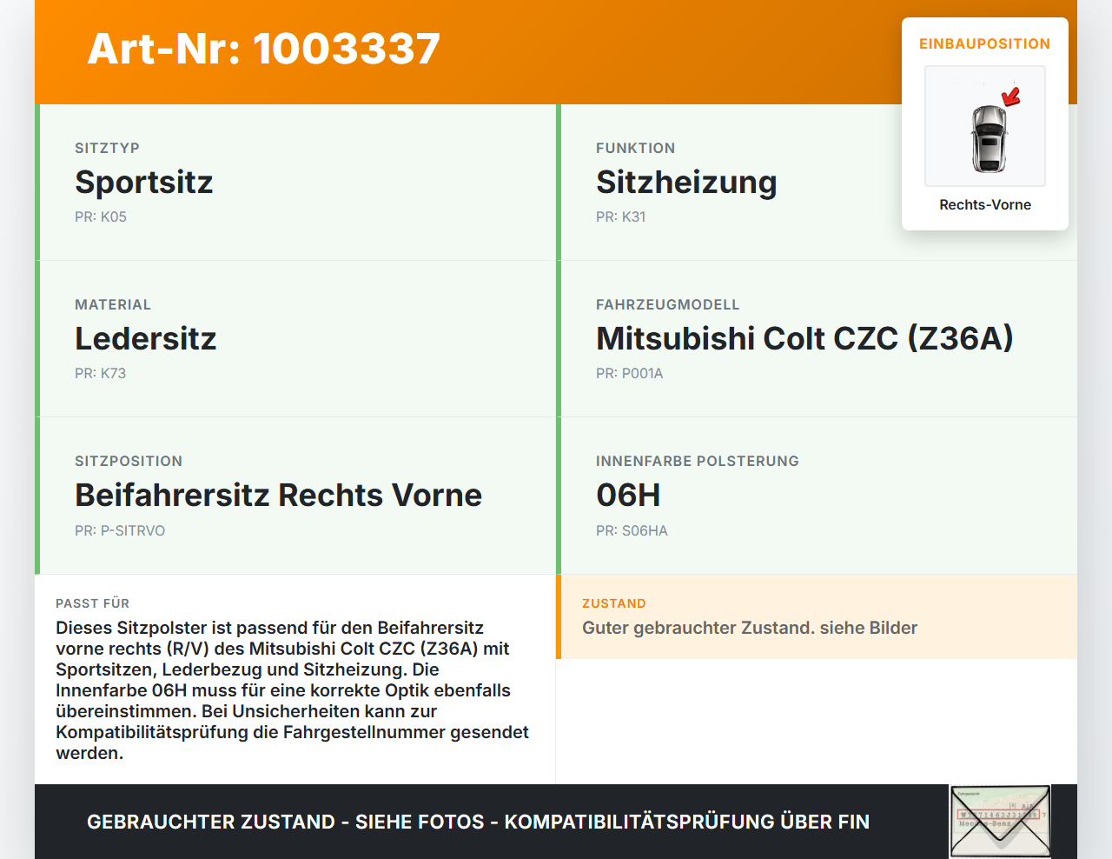Click the EINBAUPOSITION label
1112x859 pixels.
985,43
